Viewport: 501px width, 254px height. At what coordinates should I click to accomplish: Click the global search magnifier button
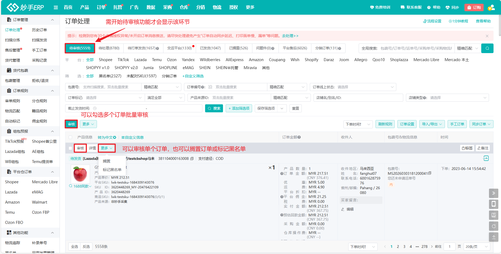(x=487, y=48)
